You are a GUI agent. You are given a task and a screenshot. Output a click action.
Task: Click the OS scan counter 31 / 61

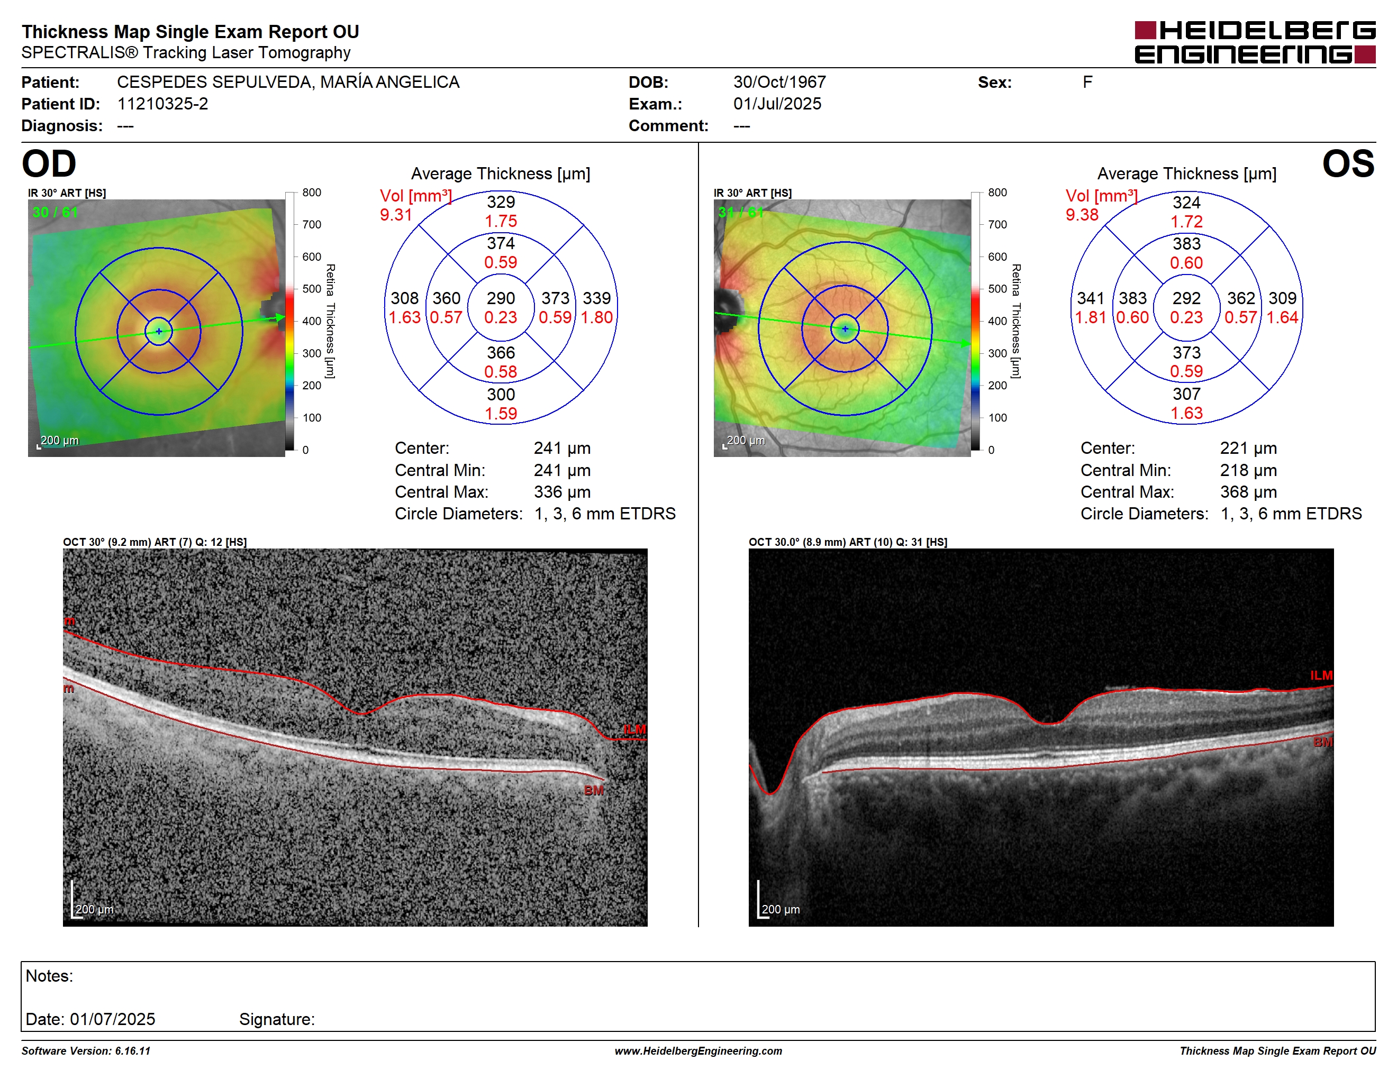741,212
